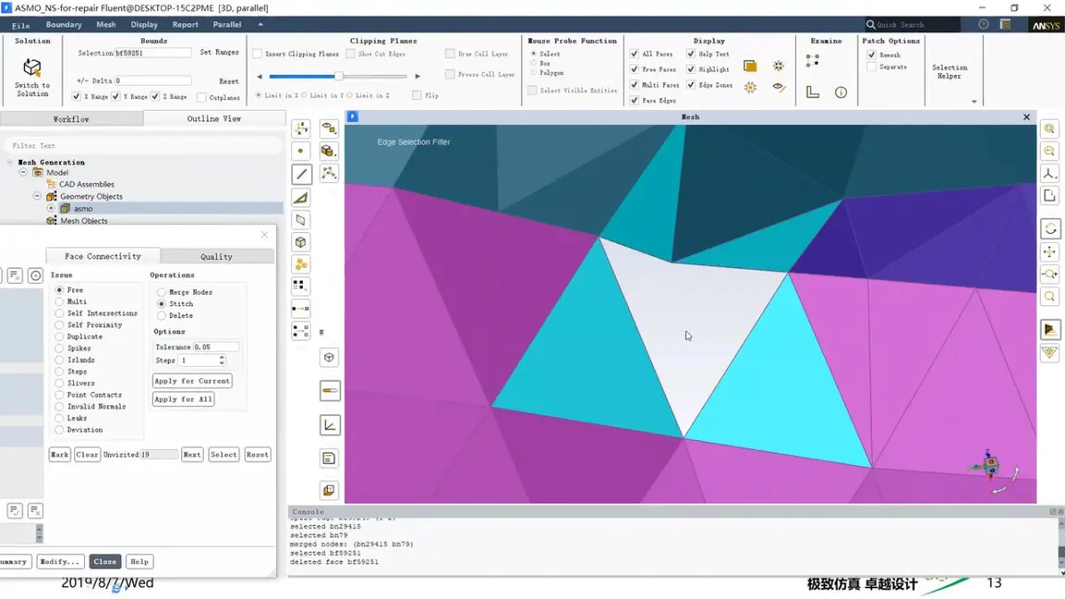
Task: Select the Merge Nodes operation radio button
Action: tap(162, 293)
